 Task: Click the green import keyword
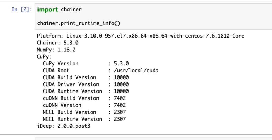pyautogui.click(x=47, y=9)
